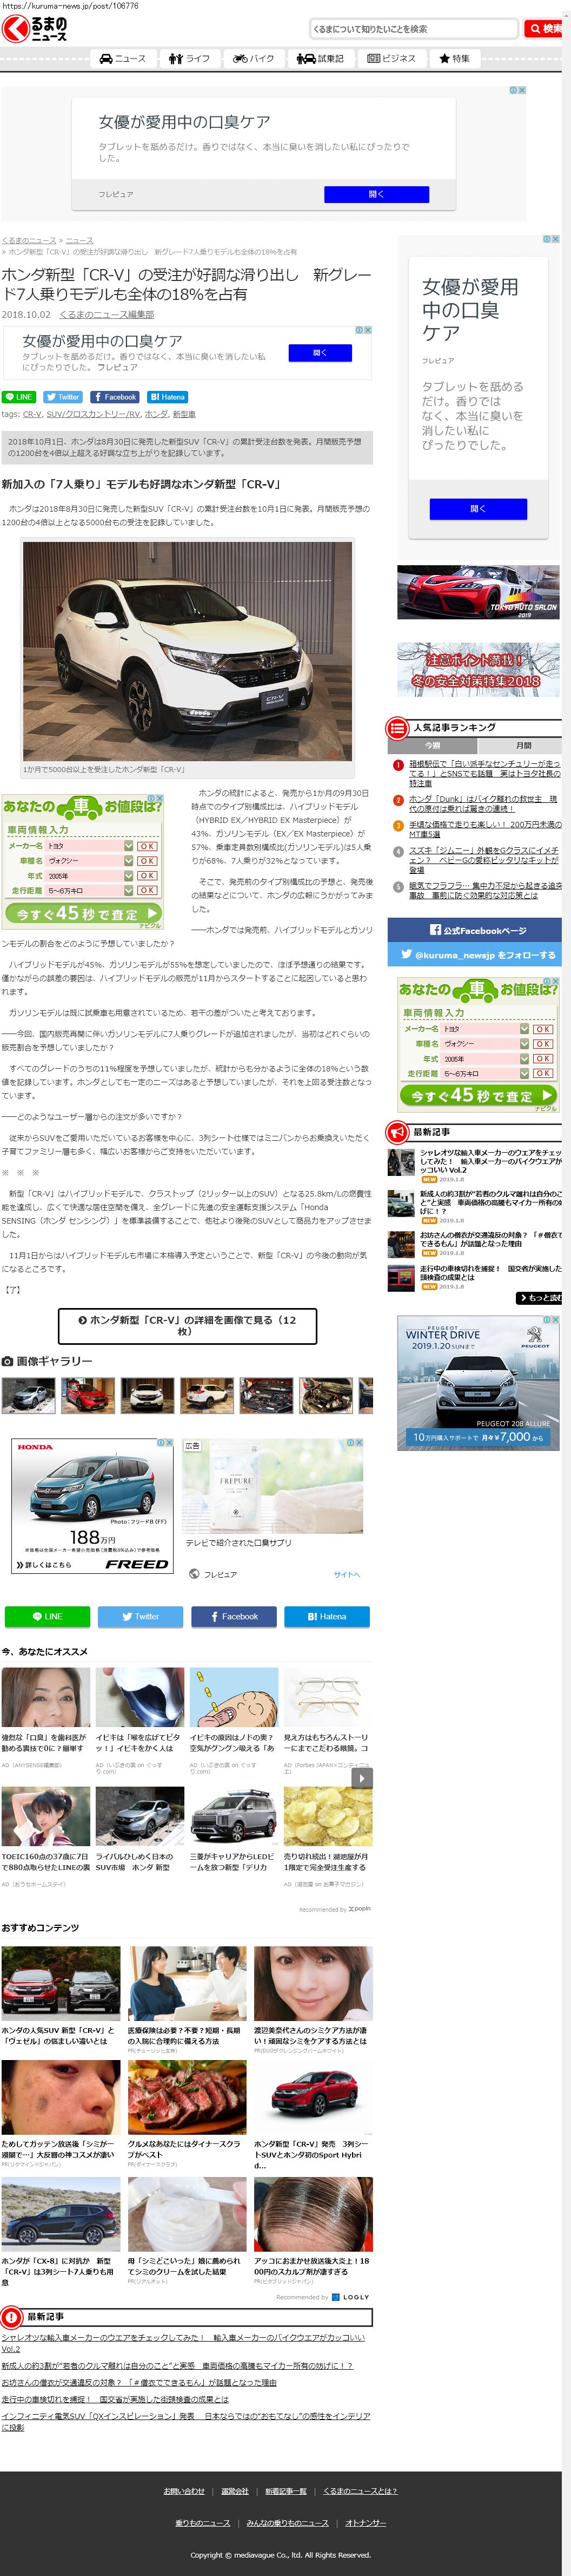Open the ビジネス navigation item
Image resolution: width=571 pixels, height=2576 pixels.
tap(391, 58)
